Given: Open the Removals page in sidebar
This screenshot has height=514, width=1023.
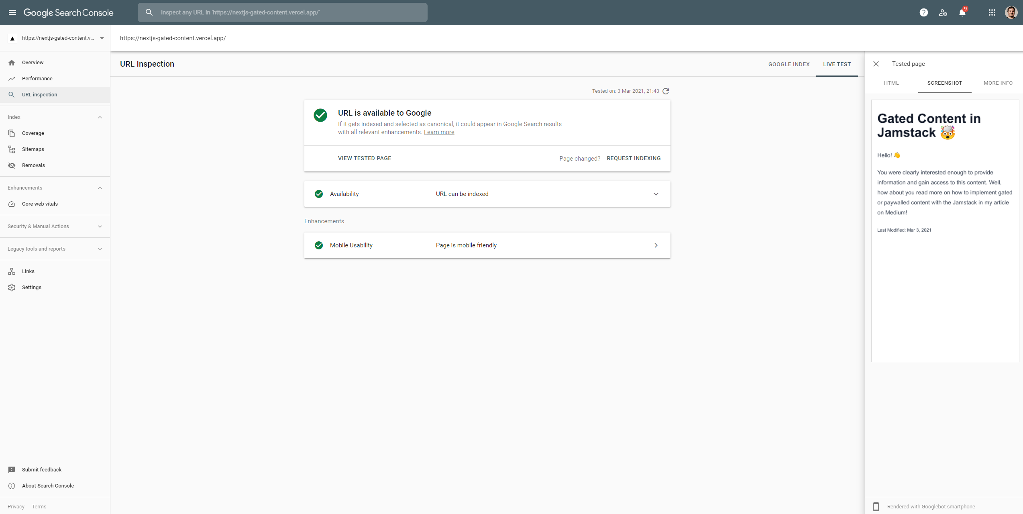Looking at the screenshot, I should coord(33,165).
